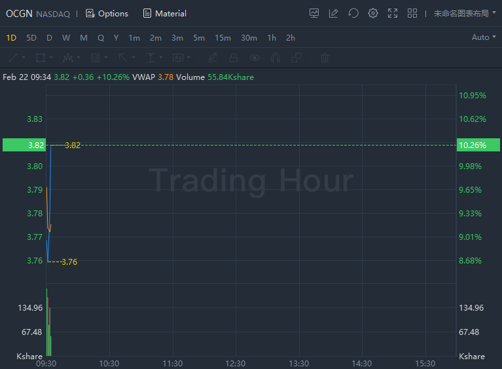Switch to 30m interval
The image size is (502, 369).
click(249, 38)
